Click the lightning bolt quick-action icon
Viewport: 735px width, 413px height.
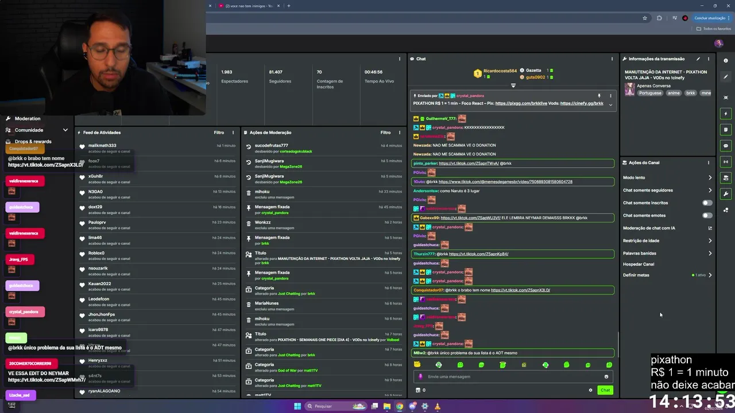[x=726, y=114]
